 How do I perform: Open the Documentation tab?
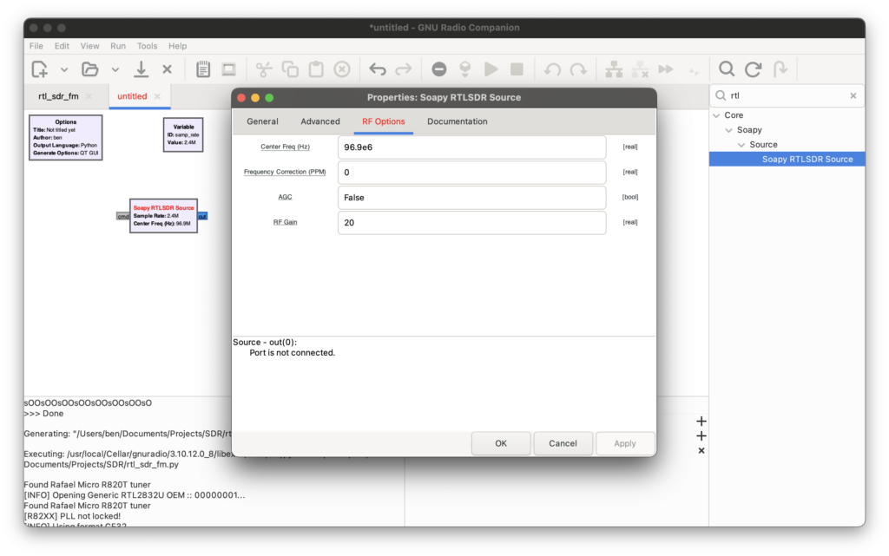457,121
